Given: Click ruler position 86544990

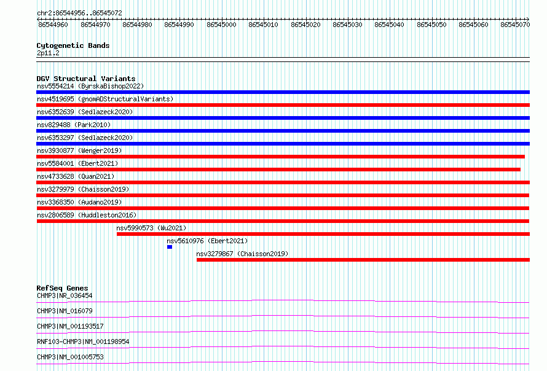Looking at the screenshot, I should [179, 25].
